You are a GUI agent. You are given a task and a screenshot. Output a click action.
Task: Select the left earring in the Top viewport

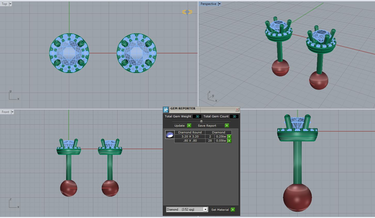pos(69,53)
